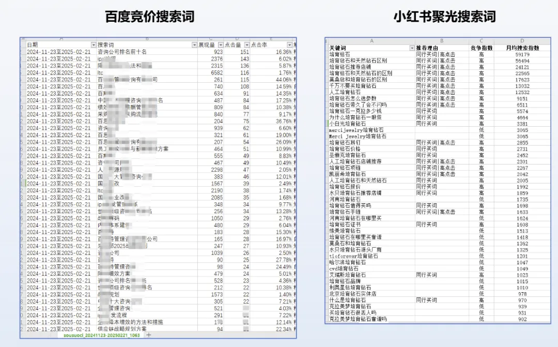Select the search index cell 59179
Viewport: 558px width, 347px height.
coord(522,54)
